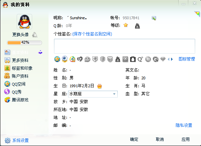Image resolution: width=201 pixels, height=146 pixels.
Task: Open the QQ秀 sidebar item
Action: coord(17,92)
